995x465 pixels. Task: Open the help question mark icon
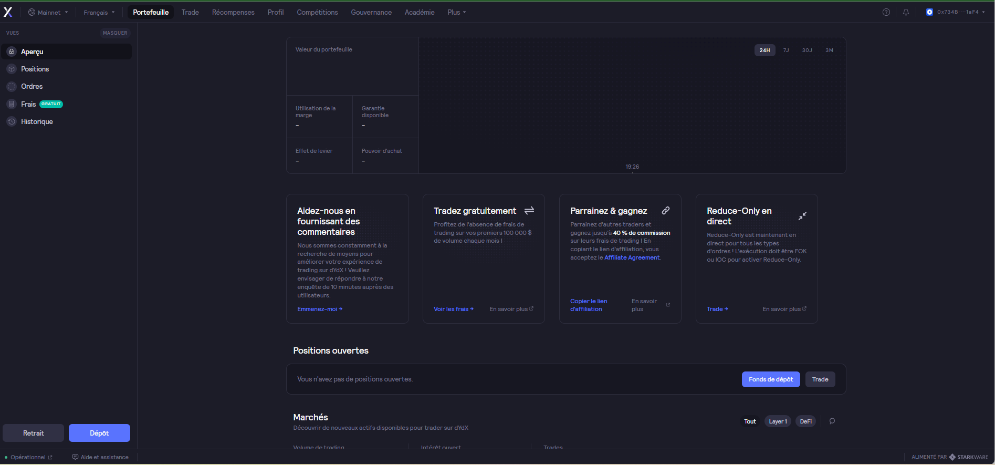886,12
